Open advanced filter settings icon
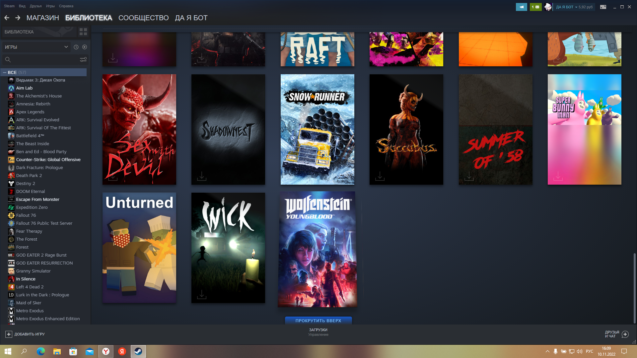637x358 pixels. [83, 59]
